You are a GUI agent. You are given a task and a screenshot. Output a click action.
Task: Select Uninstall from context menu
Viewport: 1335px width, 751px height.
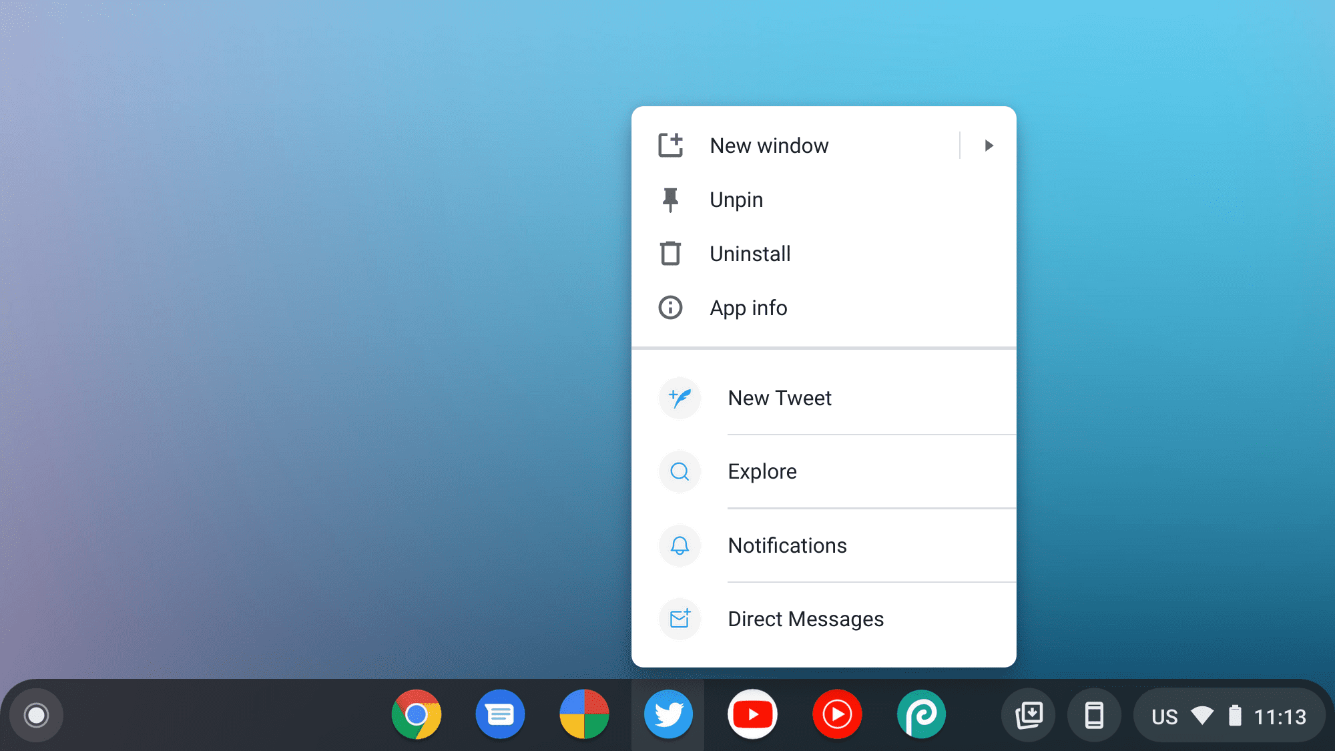(750, 253)
